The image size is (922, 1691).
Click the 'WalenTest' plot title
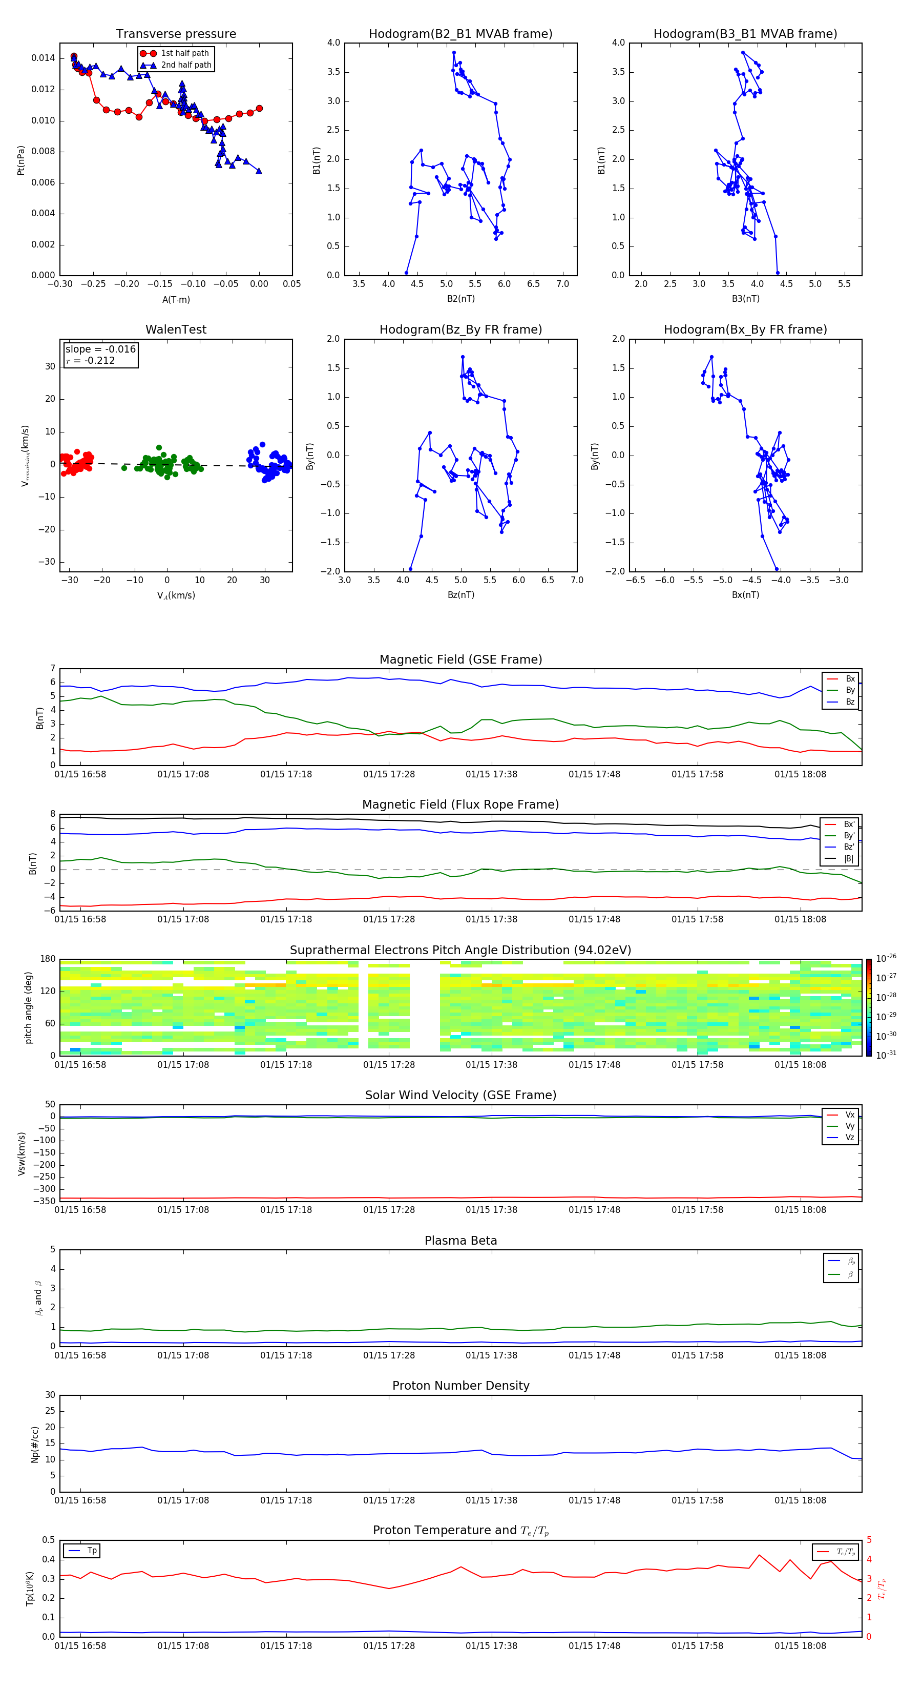176,329
